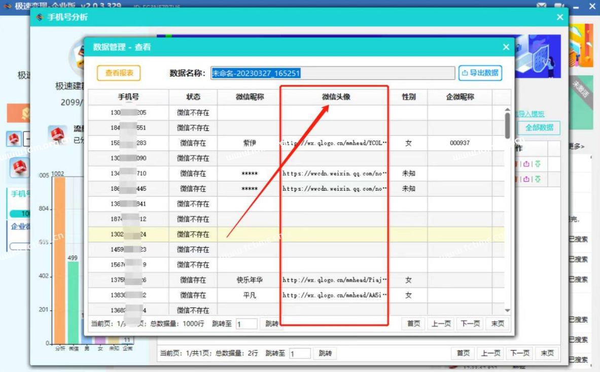The height and width of the screenshot is (372, 600).
Task: Select the nickname cell 快乐年华
Action: pos(250,280)
